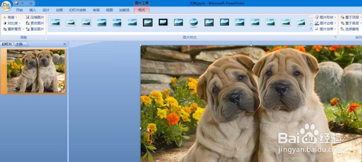Screen dimensions: 362x162
Task: Apply the Beveled Oval picture style
Action: pyautogui.click(x=194, y=22)
